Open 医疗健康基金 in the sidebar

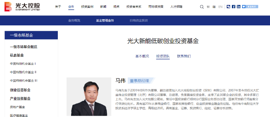click(19, 115)
